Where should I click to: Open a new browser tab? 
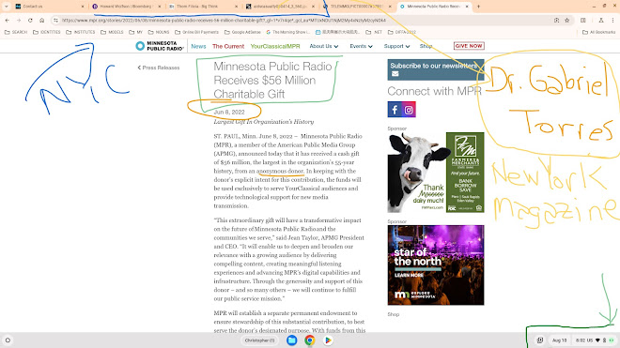478,7
